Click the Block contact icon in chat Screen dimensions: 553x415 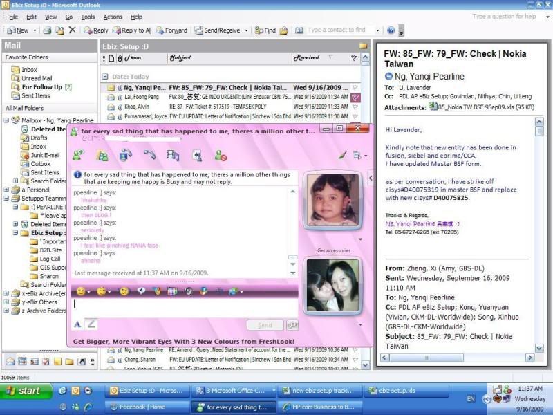coord(221,155)
